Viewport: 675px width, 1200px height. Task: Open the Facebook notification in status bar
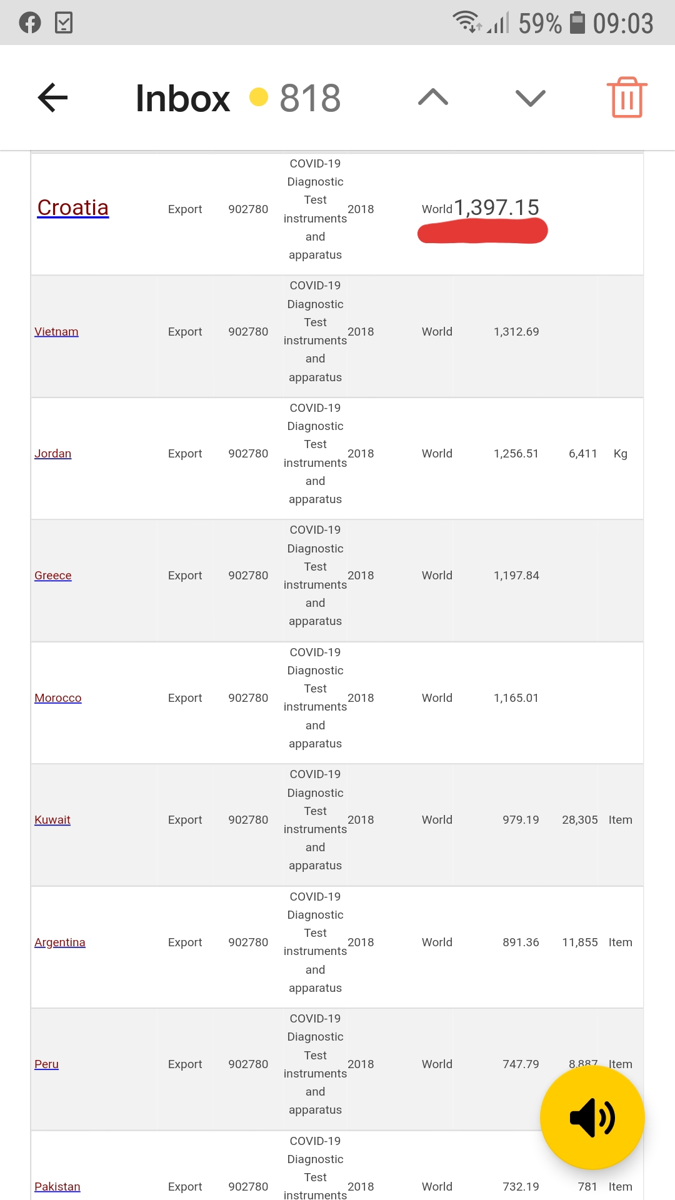29,23
